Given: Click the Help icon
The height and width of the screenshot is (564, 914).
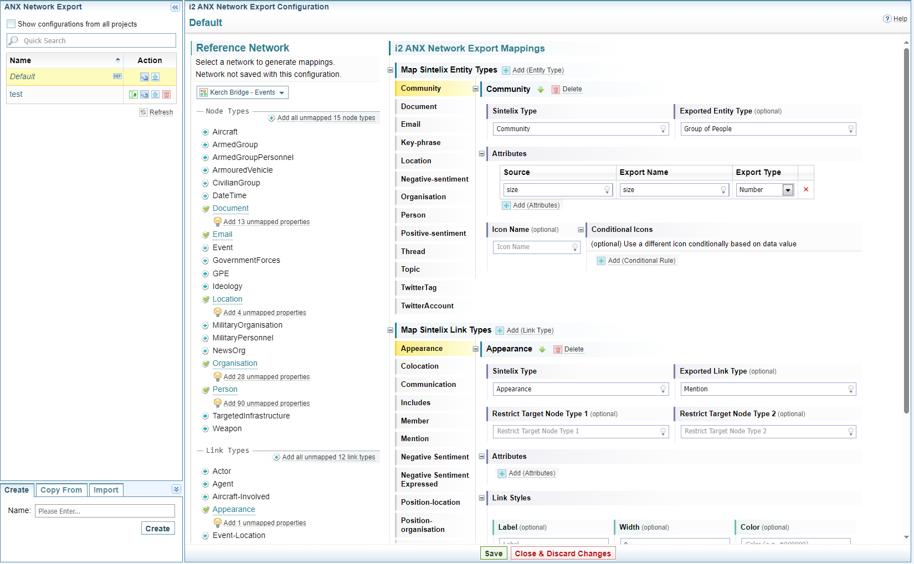Looking at the screenshot, I should 887,19.
